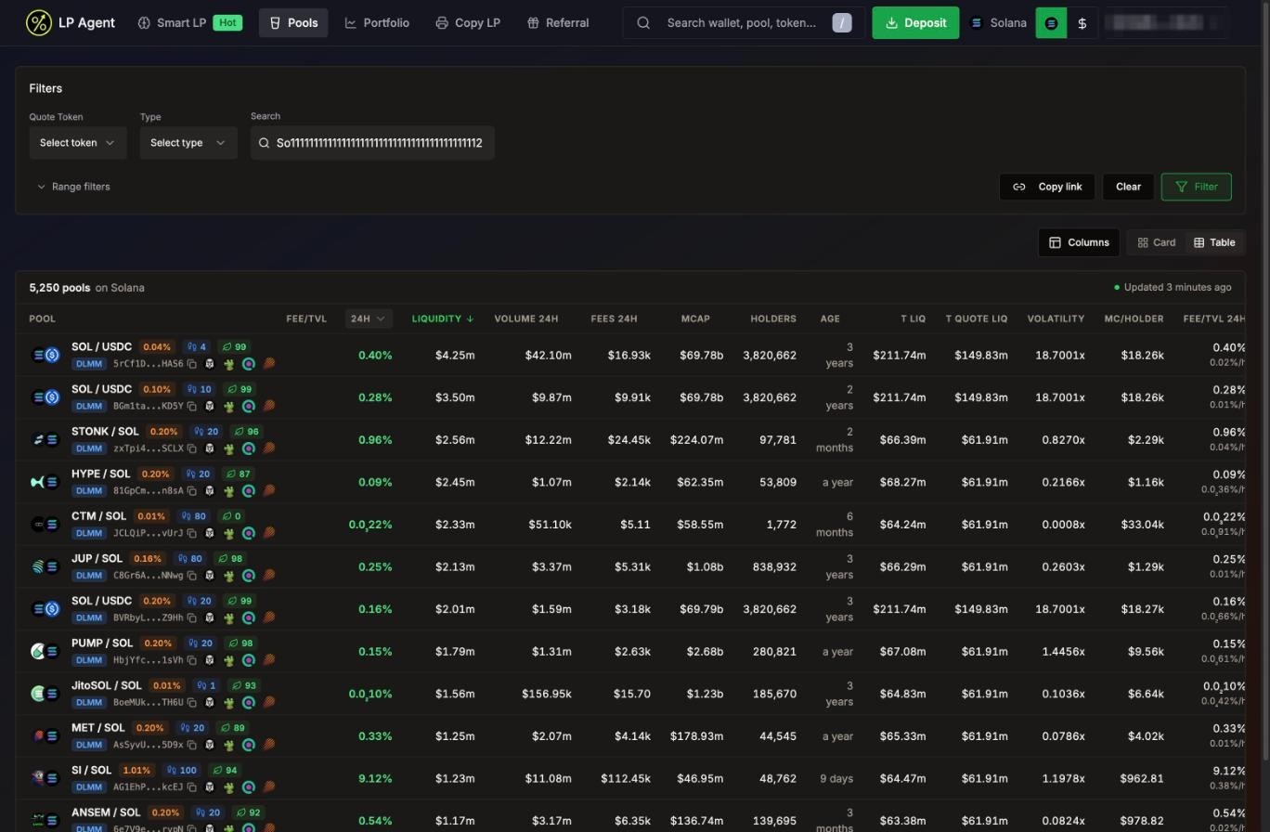Click the Copy link button
This screenshot has height=832, width=1270.
point(1047,187)
